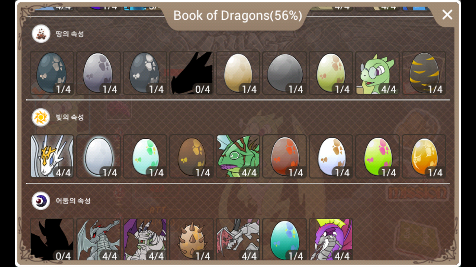
Task: Open the black egg with orange stripes
Action: click(424, 73)
